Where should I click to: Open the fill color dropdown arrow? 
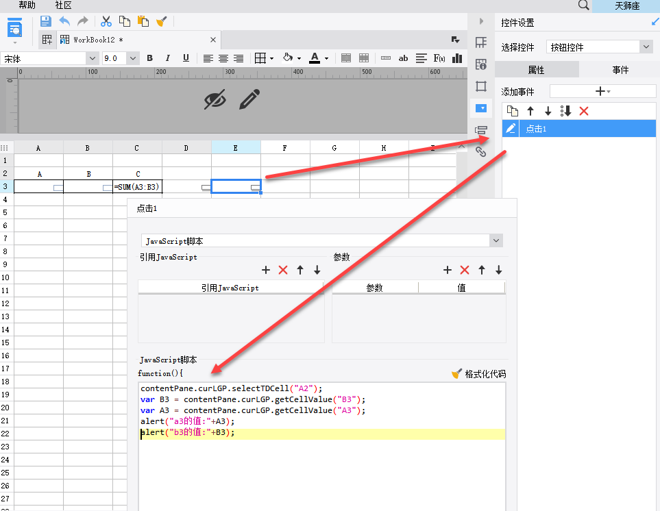click(299, 58)
